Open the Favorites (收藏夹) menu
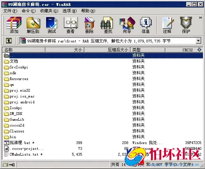The width and height of the screenshot is (205, 169). tap(49, 11)
